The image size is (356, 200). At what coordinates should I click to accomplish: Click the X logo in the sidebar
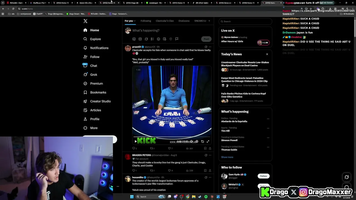85,21
